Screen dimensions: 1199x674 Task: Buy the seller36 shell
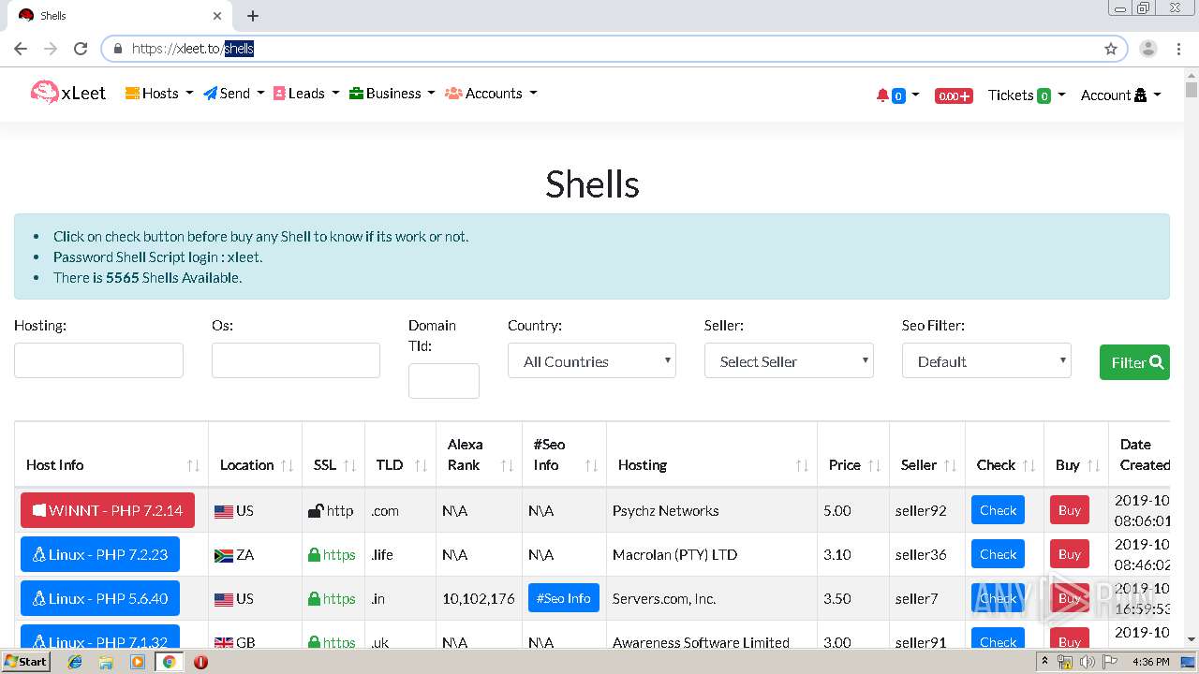1070,554
